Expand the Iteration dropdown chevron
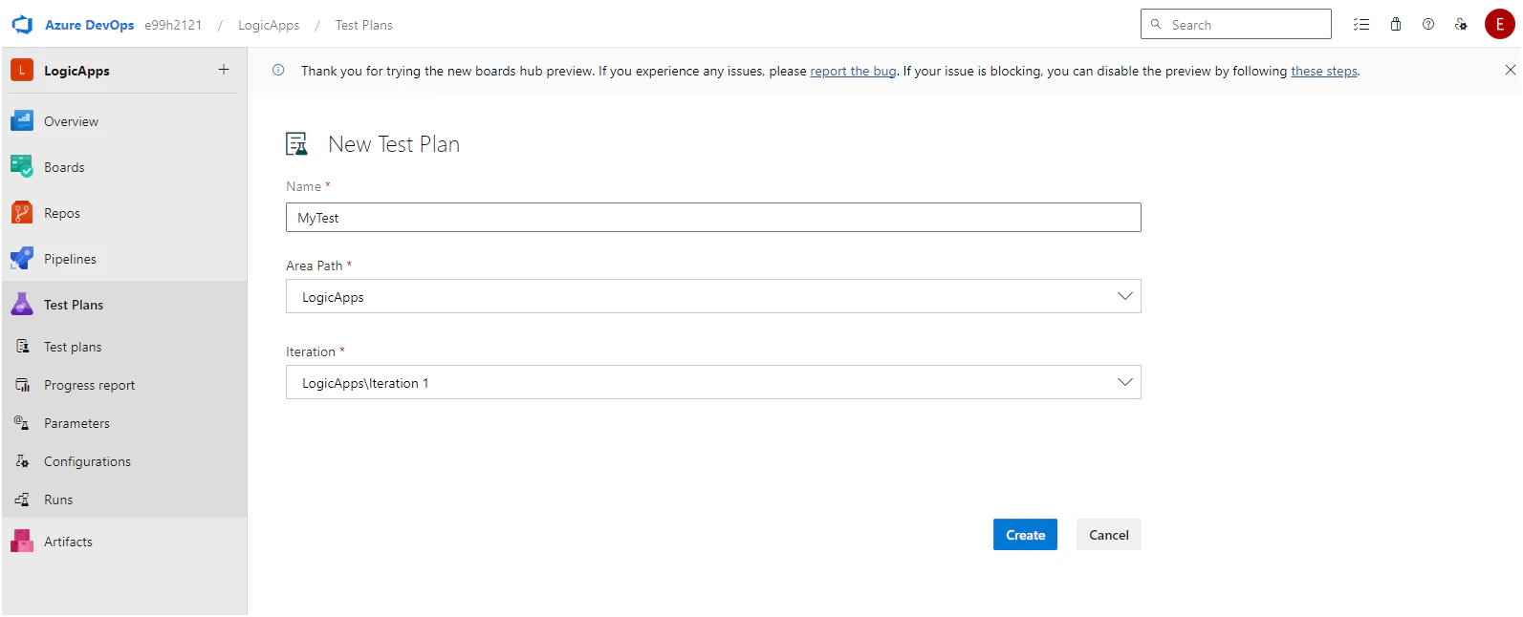 point(1125,382)
